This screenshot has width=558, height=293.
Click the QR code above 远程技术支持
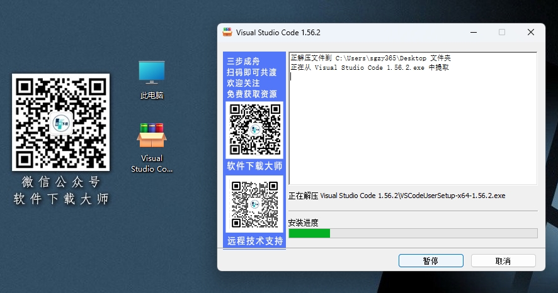[x=254, y=204]
